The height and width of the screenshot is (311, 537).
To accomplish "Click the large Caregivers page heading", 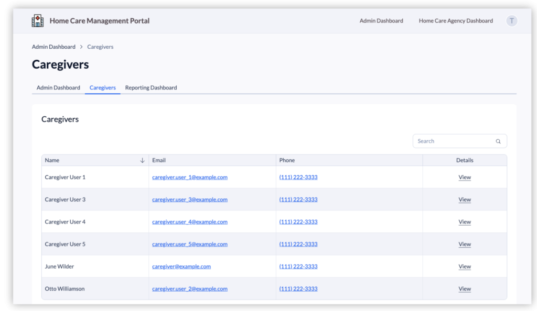I will click(60, 64).
